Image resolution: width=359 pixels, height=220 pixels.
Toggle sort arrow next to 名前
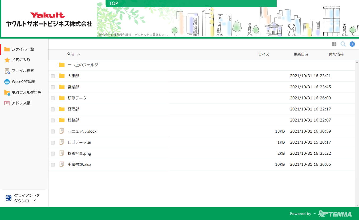[79, 54]
